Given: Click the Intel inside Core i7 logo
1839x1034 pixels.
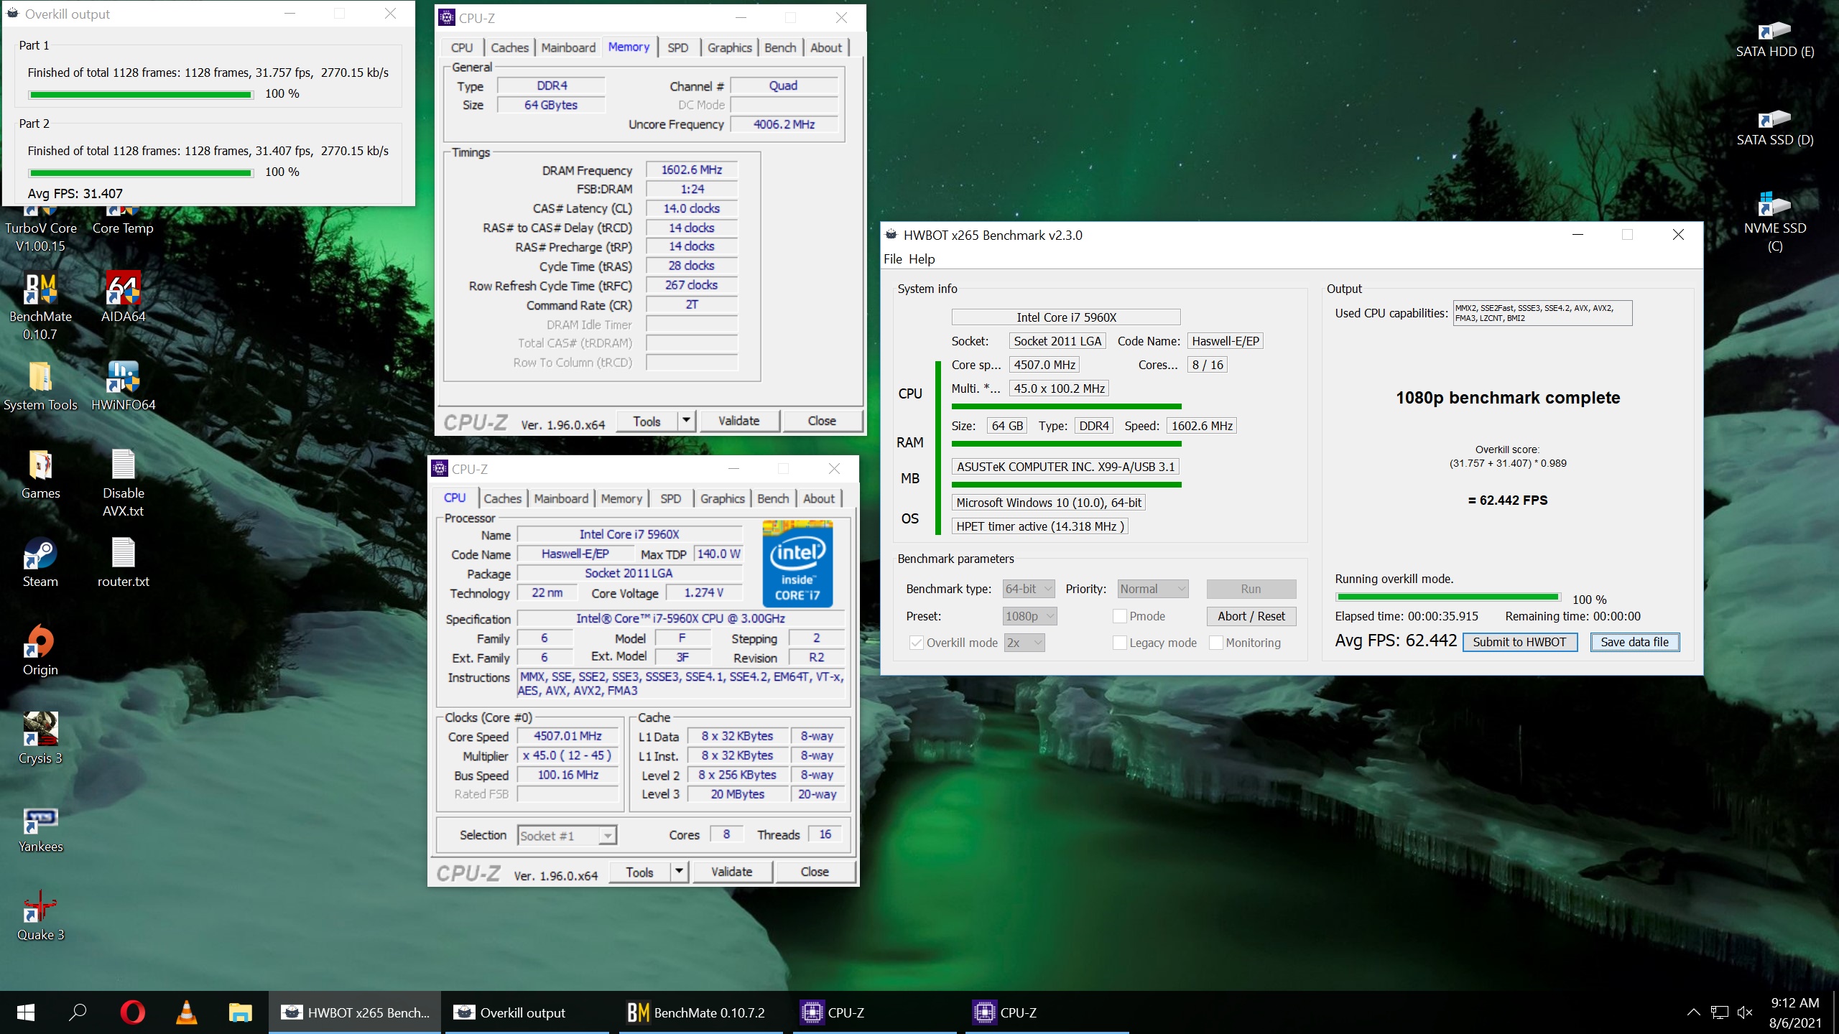Looking at the screenshot, I should (x=797, y=564).
